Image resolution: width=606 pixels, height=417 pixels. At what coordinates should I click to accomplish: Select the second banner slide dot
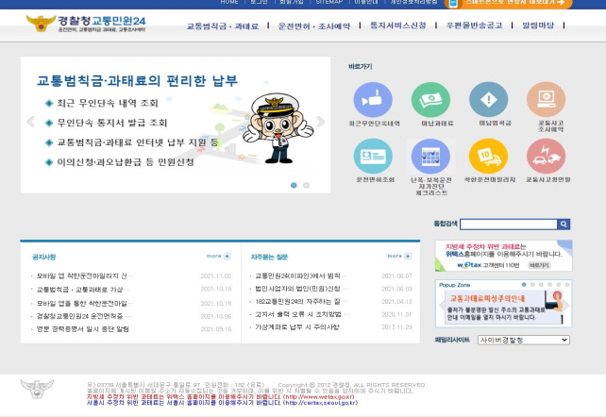coord(306,185)
